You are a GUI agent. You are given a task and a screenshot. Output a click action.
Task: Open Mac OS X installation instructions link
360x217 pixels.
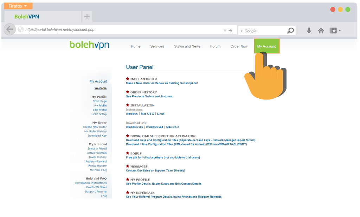(147, 114)
